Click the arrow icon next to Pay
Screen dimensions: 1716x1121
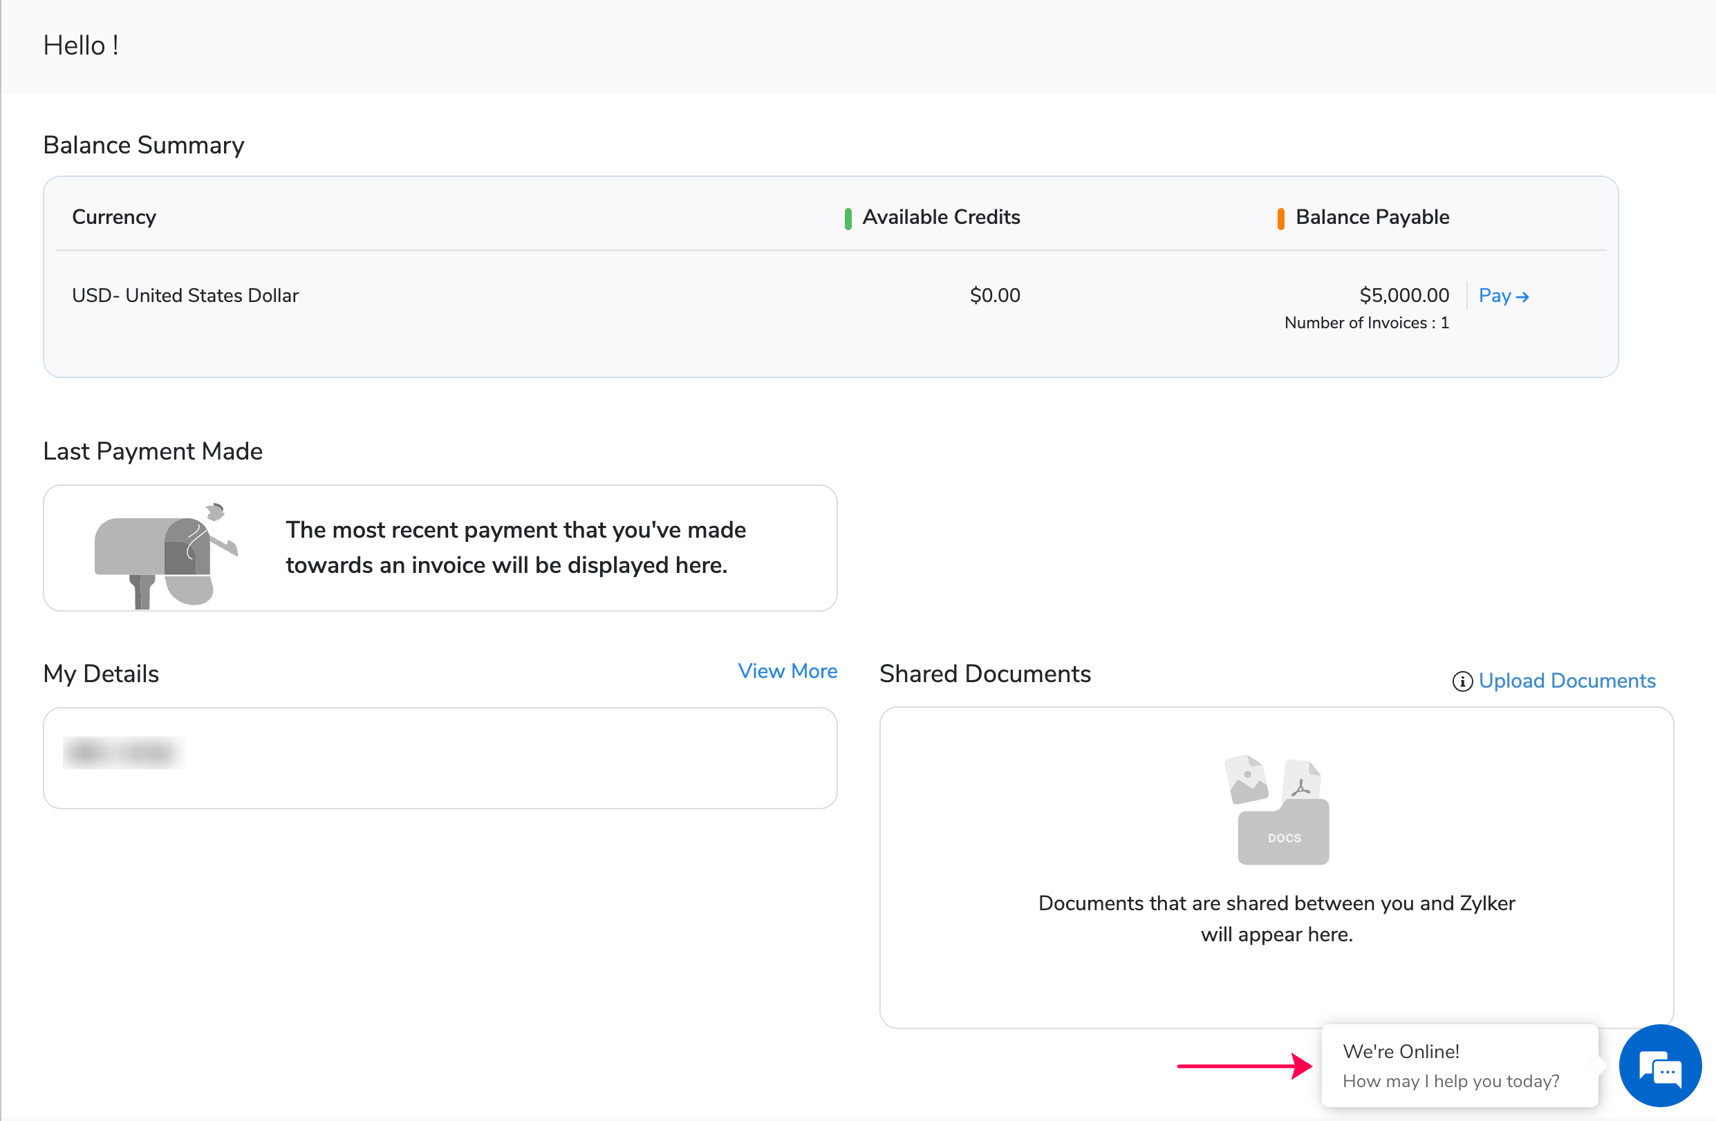click(x=1523, y=296)
